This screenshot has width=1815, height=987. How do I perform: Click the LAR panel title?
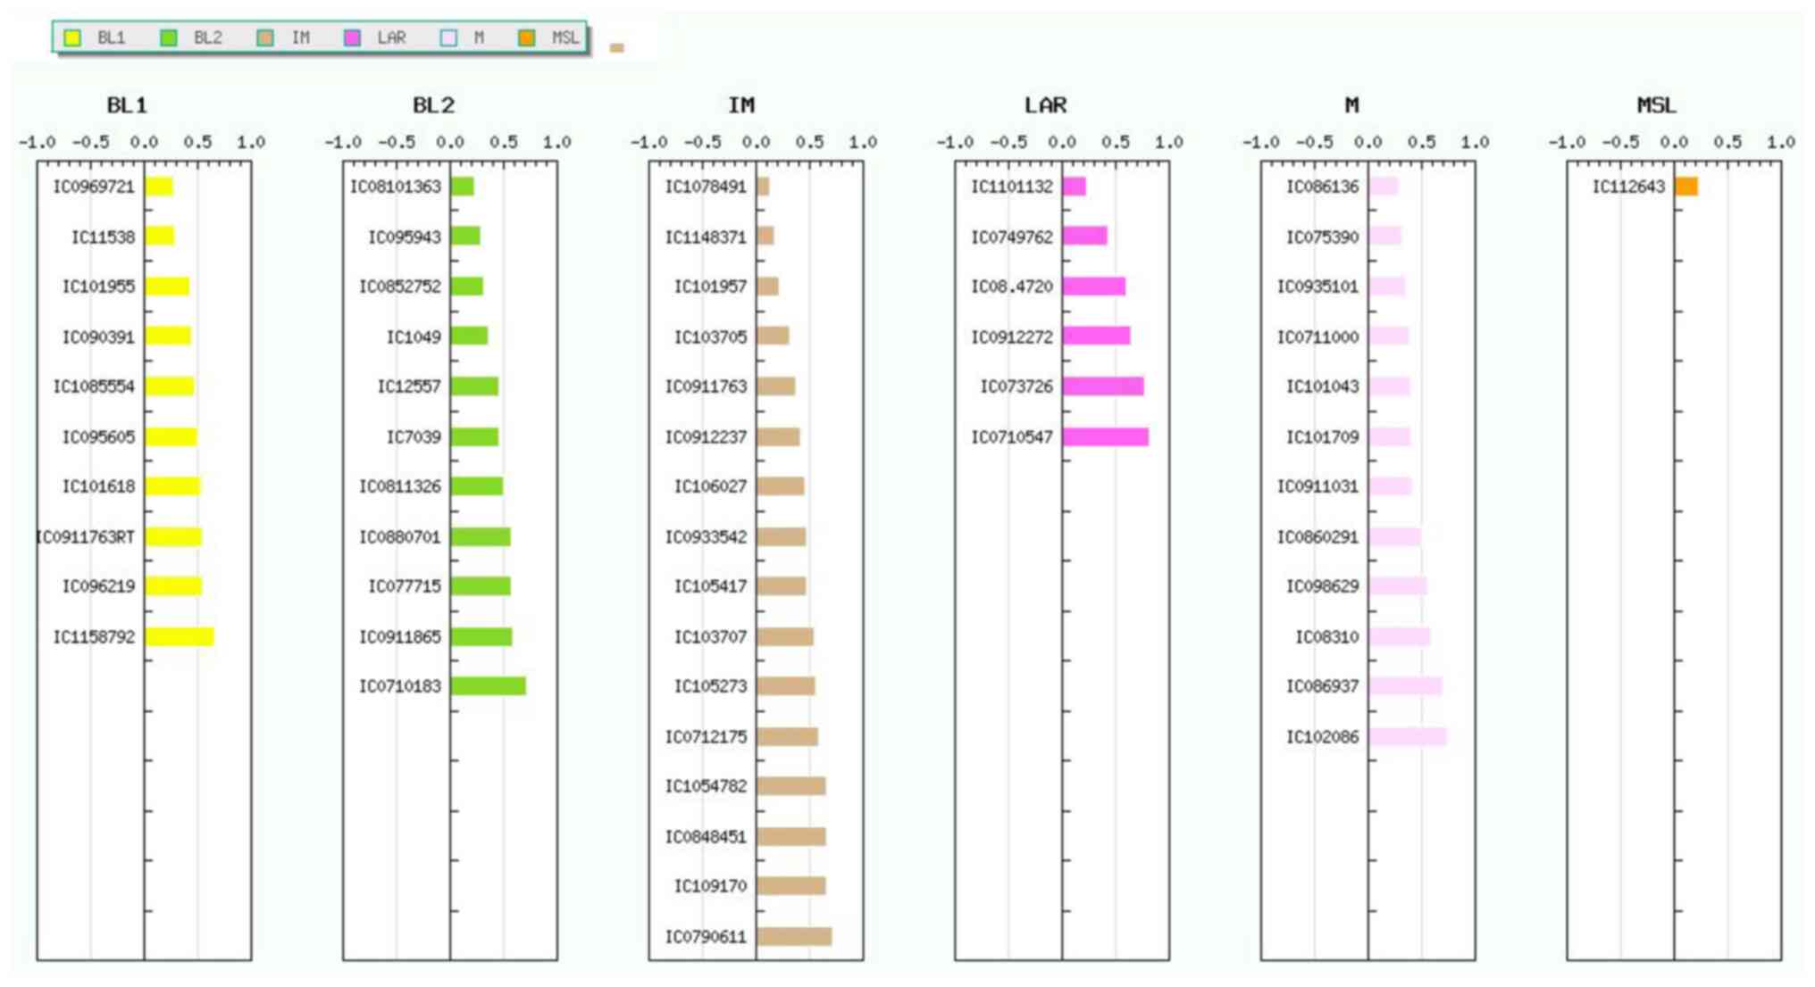[x=1045, y=105]
